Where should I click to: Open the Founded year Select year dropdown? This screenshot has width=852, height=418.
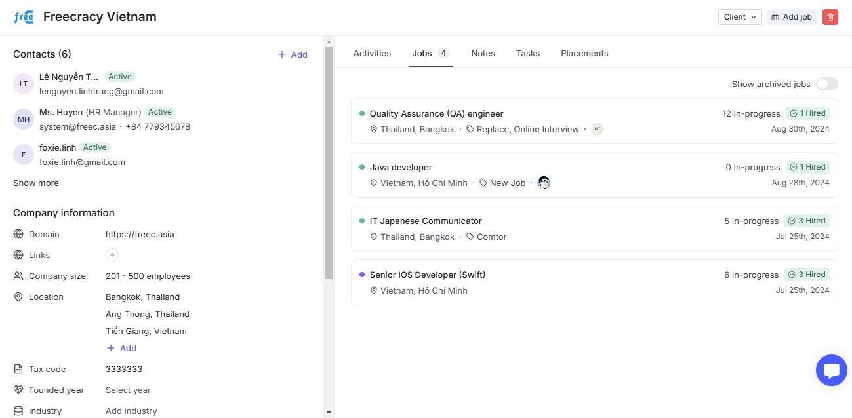pos(128,390)
